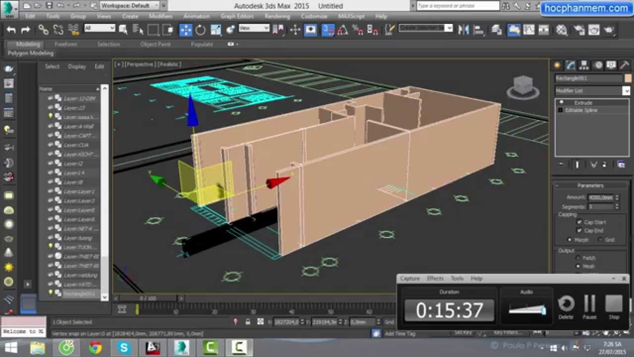Expand the Extrude modifier in stack
Screen dimensions: 634x357
(x=561, y=103)
